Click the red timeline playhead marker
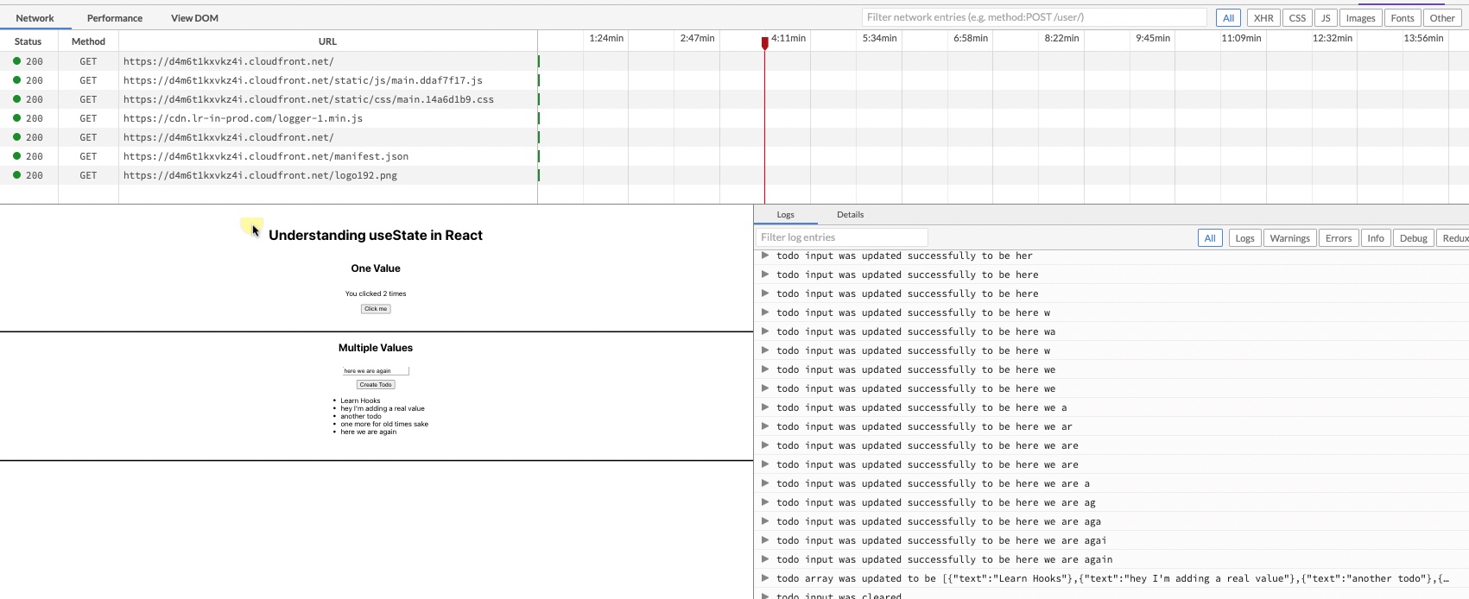 click(764, 42)
